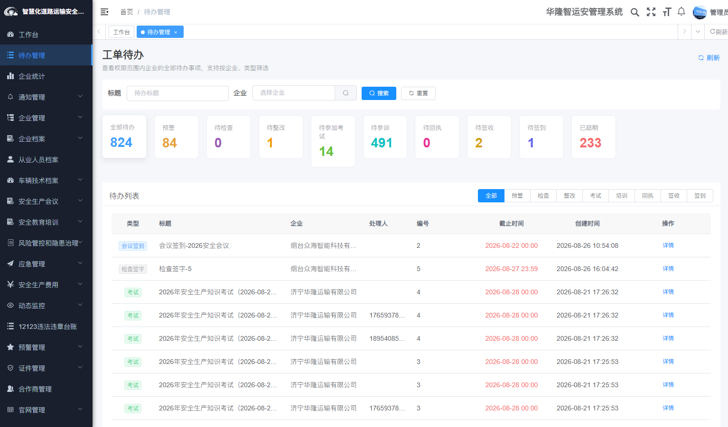Expand the 安全生产会议 menu
This screenshot has width=728, height=427.
[46, 201]
